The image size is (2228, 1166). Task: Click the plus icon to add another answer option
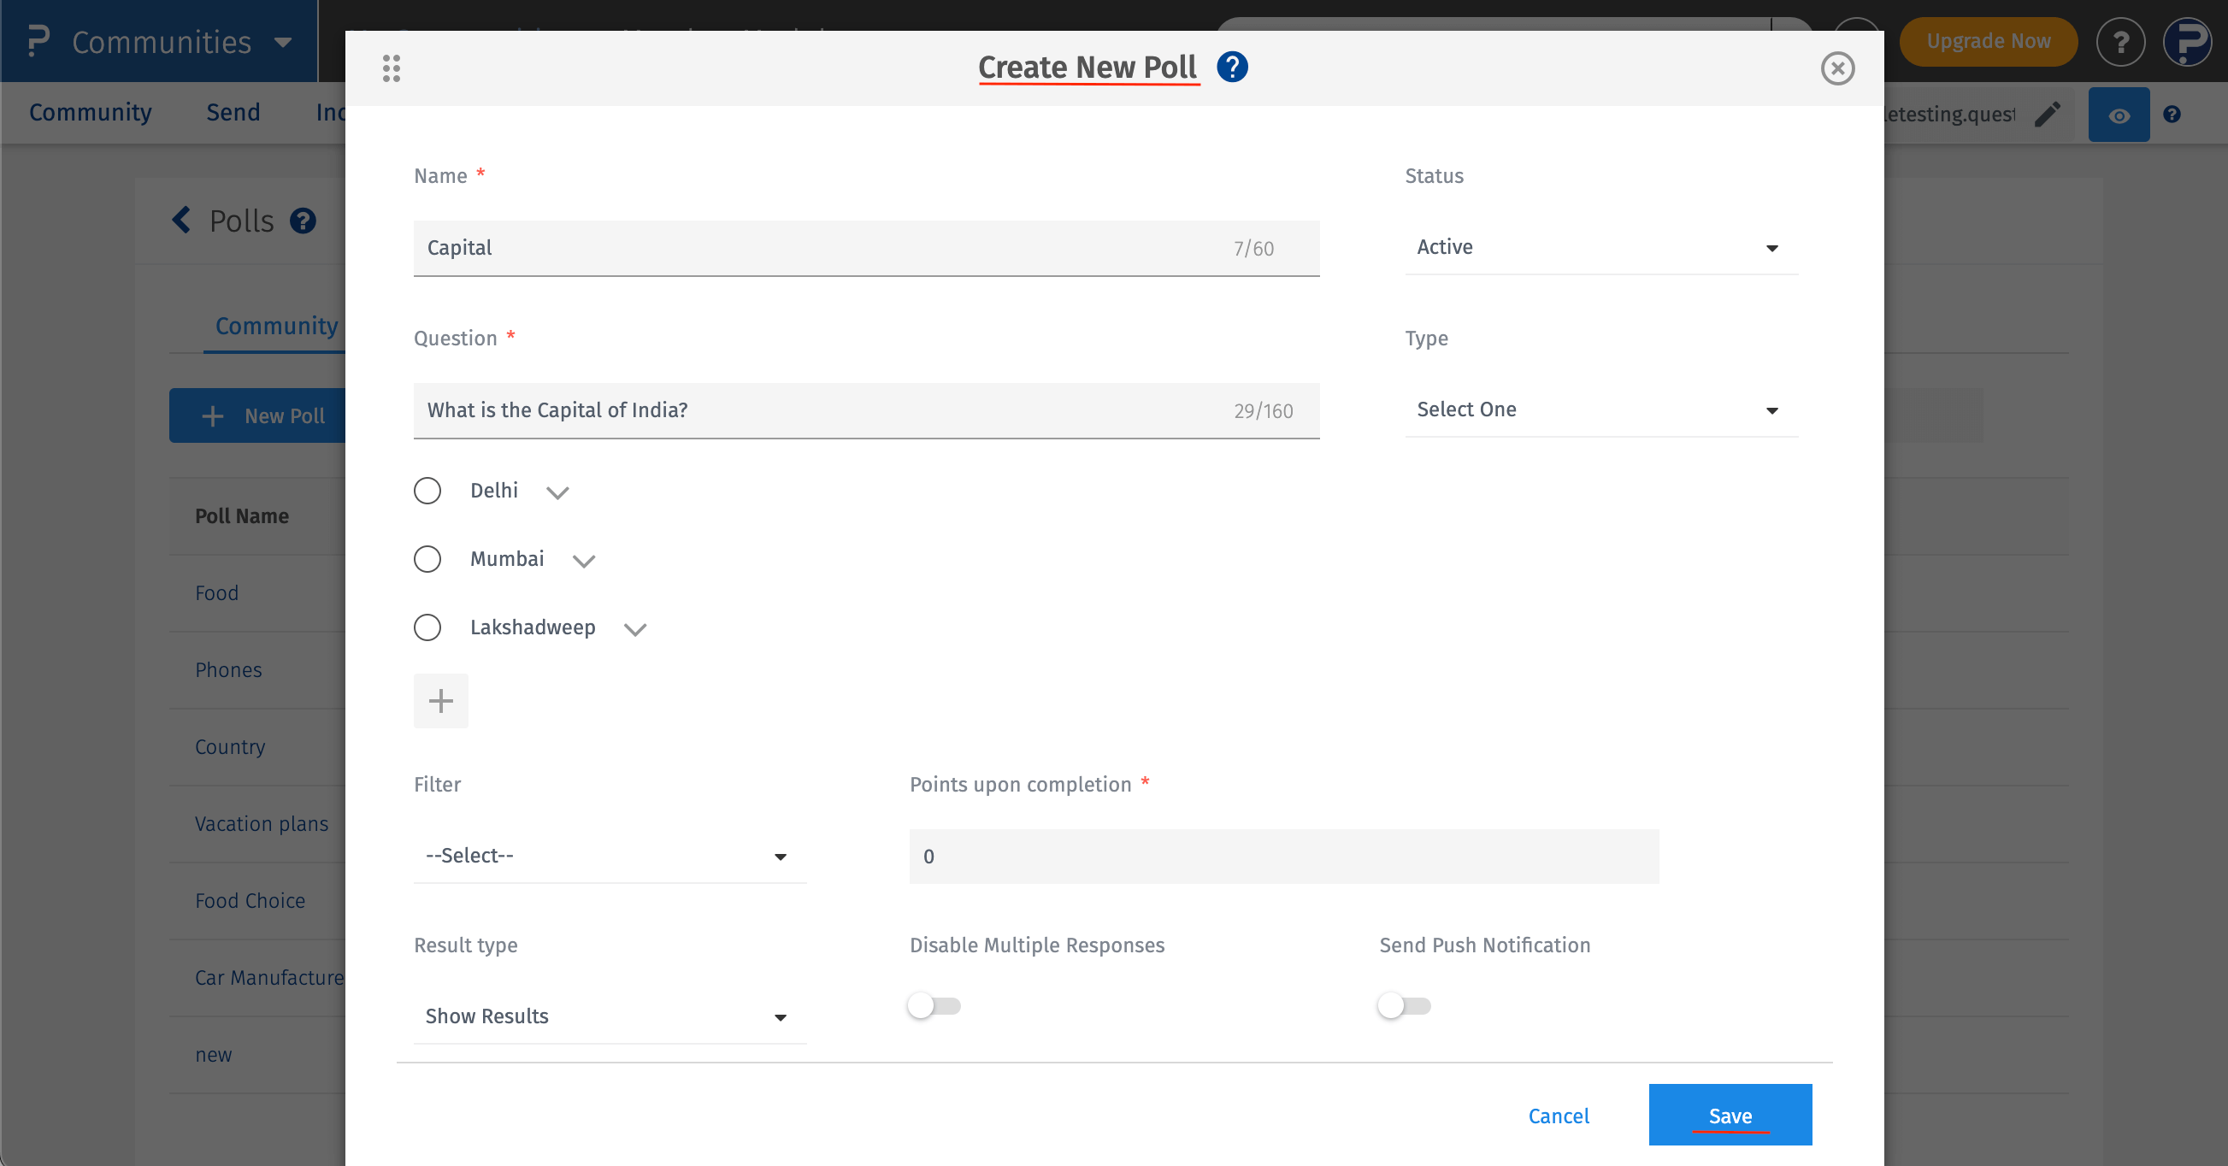441,700
